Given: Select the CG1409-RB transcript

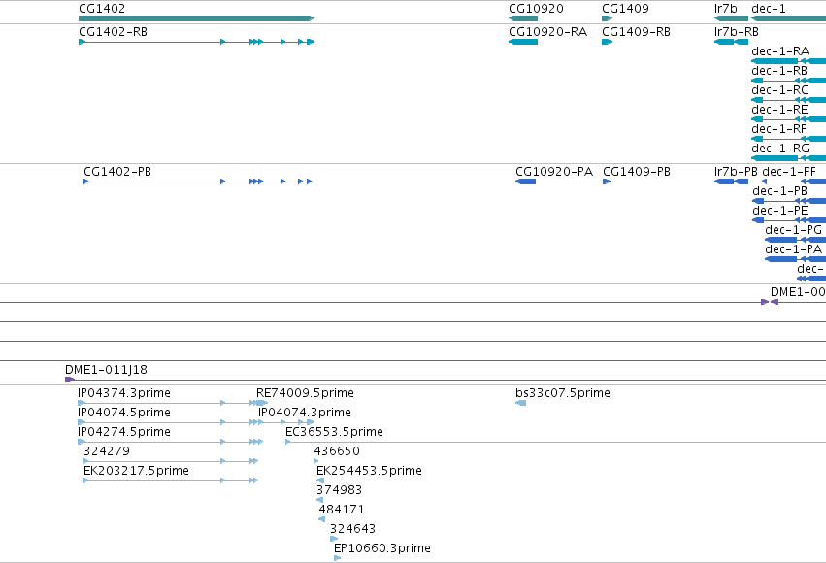Looking at the screenshot, I should coord(607,42).
